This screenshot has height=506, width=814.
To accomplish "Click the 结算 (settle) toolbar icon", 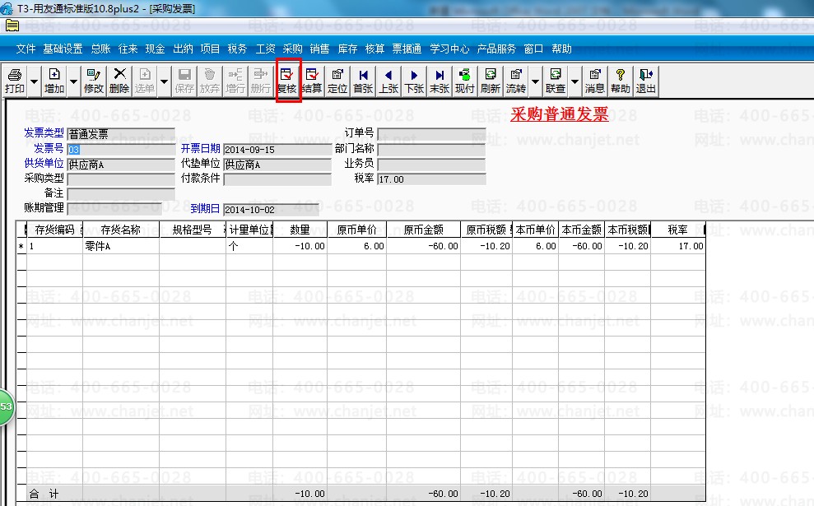I will click(312, 81).
